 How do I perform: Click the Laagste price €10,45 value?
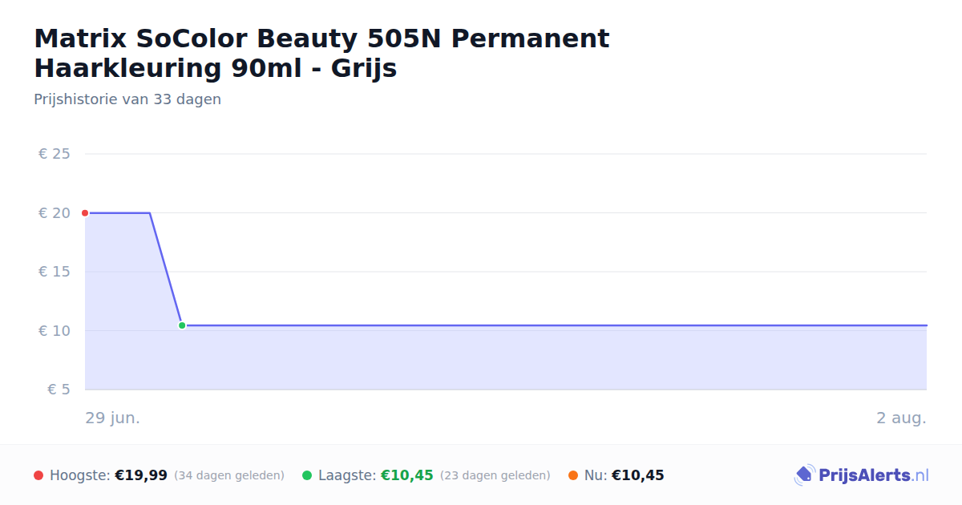point(407,475)
